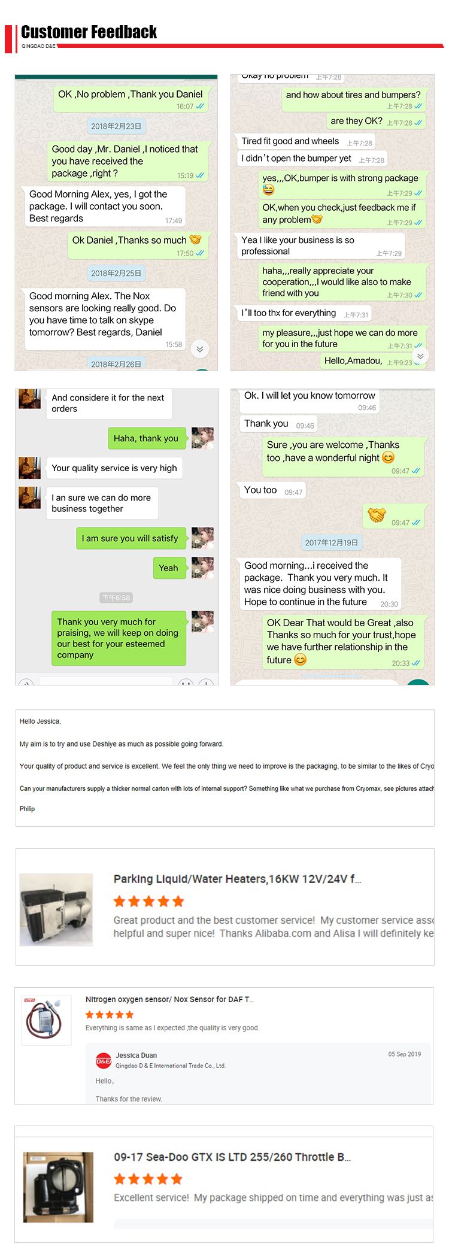This screenshot has height=1259, width=449.
Task: Click emoji button in chat input bar
Action: point(186,682)
